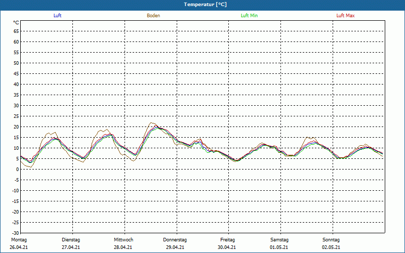Select the Freitag axis label
Viewport: 405px width, 253px height.
pos(227,240)
